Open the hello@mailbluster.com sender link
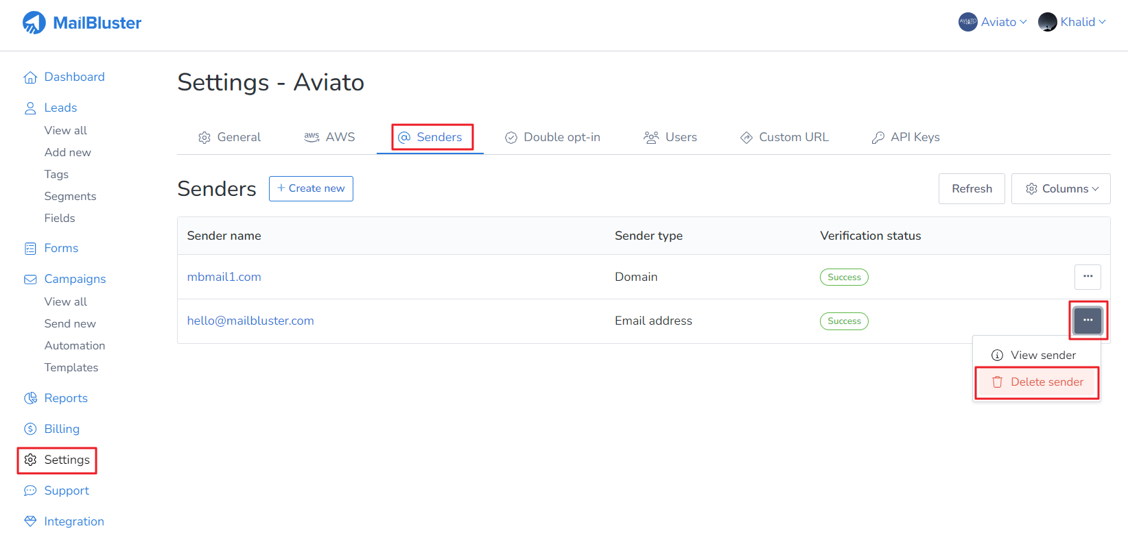The image size is (1128, 559). (x=250, y=321)
